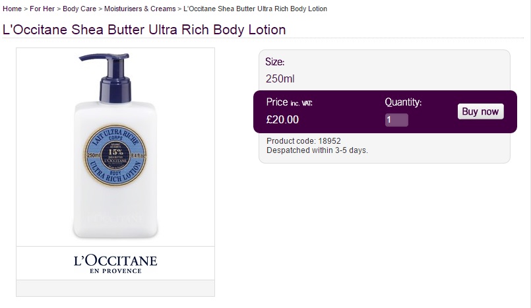This screenshot has width=531, height=308.
Task: Click the Despatched within 3-5 days text
Action: pos(317,150)
